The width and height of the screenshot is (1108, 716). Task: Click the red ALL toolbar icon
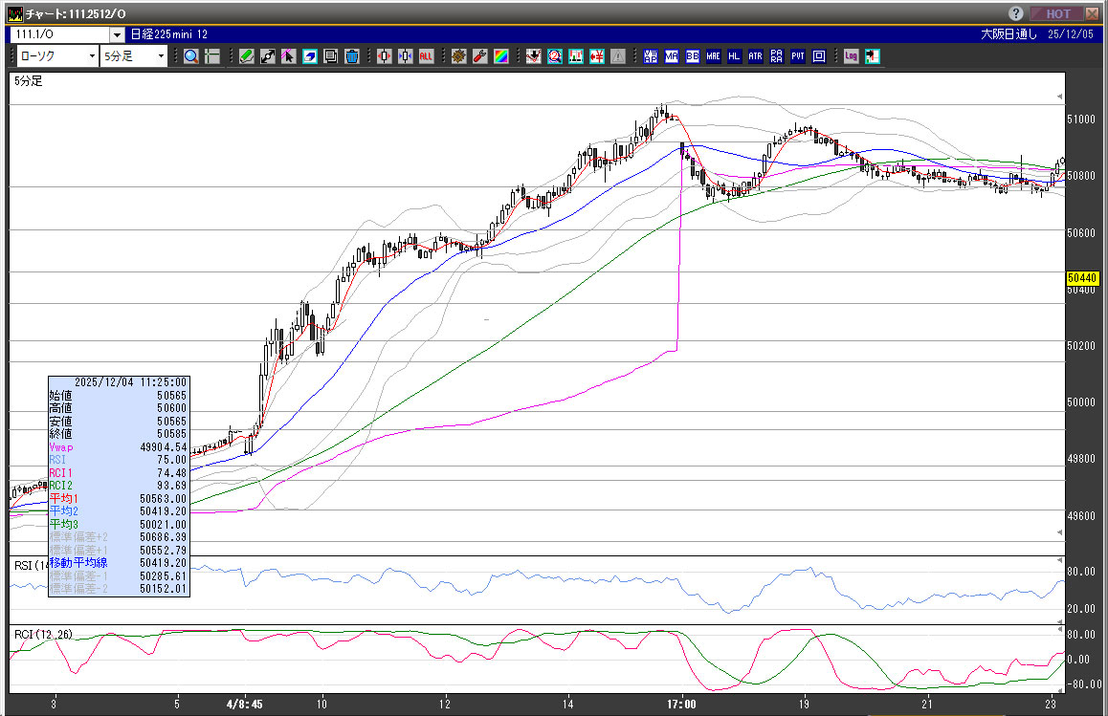[426, 56]
